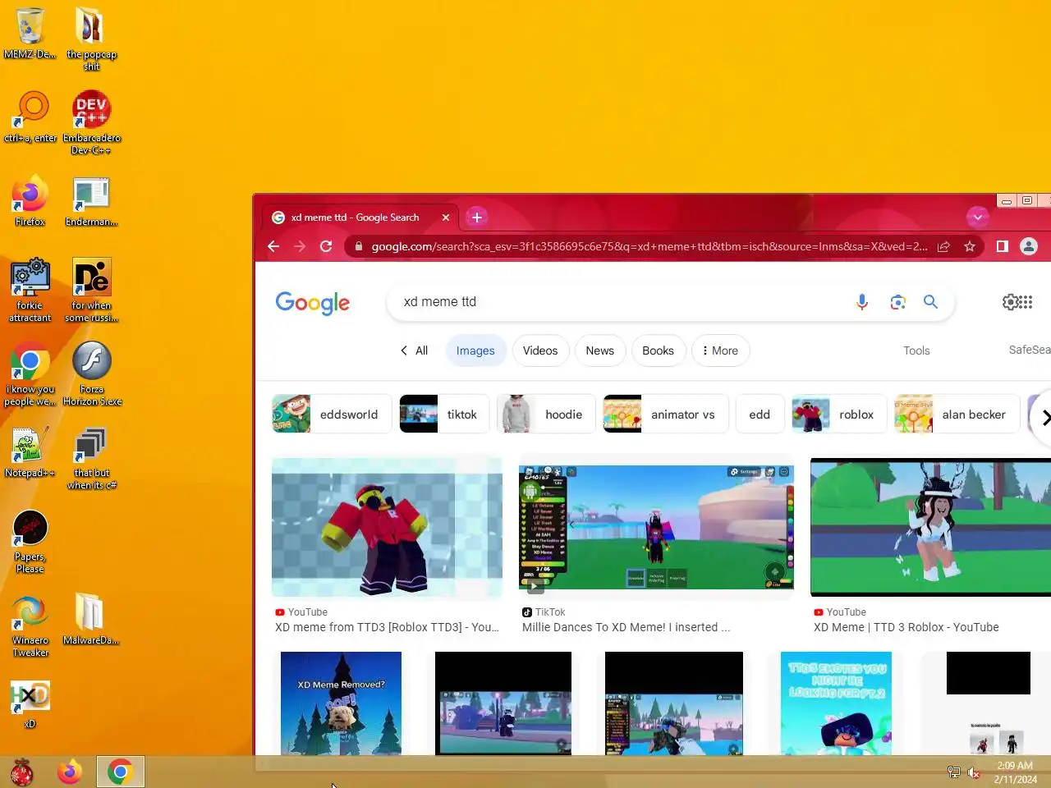The width and height of the screenshot is (1051, 788).
Task: Open Google Lens image search icon
Action: (x=898, y=302)
